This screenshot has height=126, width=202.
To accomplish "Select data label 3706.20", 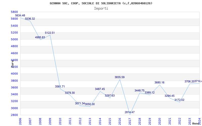I will [189, 81].
